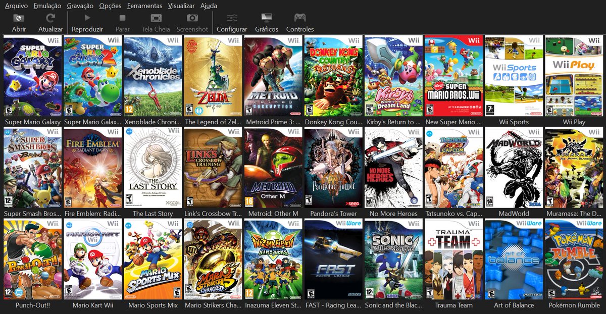The image size is (606, 314).
Task: Select the Wii Play cover
Action: [x=574, y=76]
